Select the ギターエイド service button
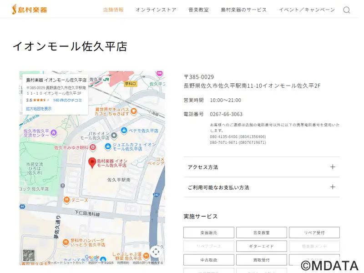Image resolution: width=364 pixels, height=273 pixels. pyautogui.click(x=262, y=246)
